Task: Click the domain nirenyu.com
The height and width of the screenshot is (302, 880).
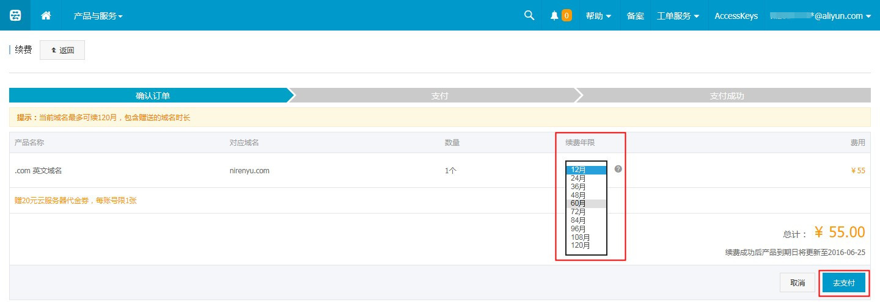Action: pyautogui.click(x=249, y=171)
